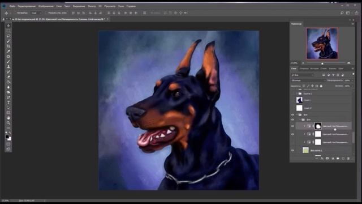Open the Файл menu
Image resolution: width=362 pixels, height=204 pixels.
pos(12,6)
